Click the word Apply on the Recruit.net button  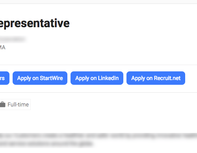click(x=138, y=78)
